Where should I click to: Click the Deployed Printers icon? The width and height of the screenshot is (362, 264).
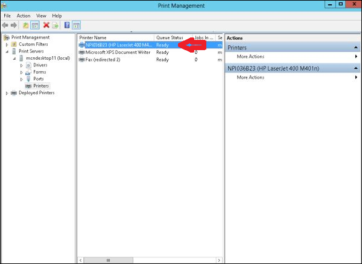[14, 92]
